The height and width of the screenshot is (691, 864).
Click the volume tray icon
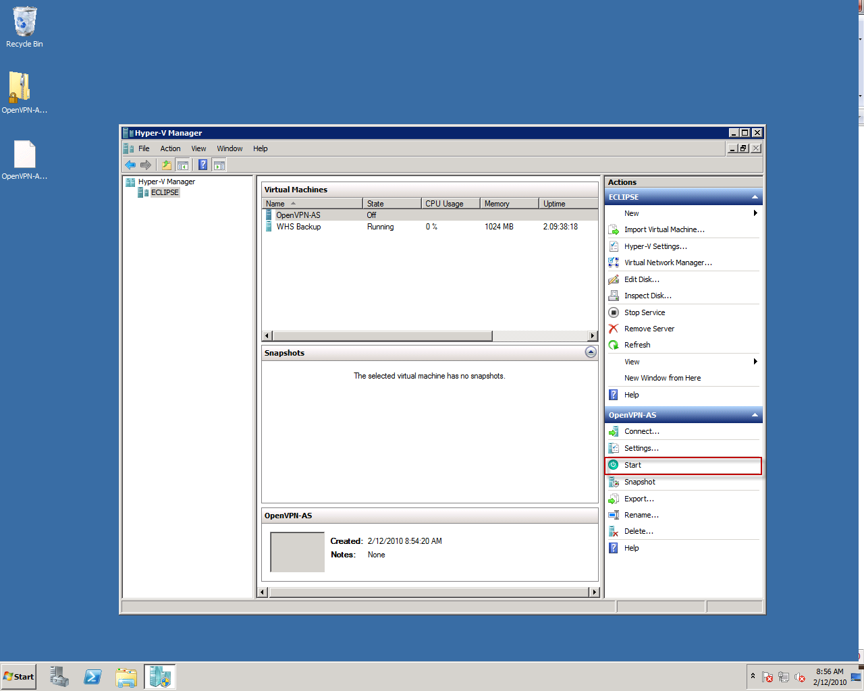click(x=800, y=677)
